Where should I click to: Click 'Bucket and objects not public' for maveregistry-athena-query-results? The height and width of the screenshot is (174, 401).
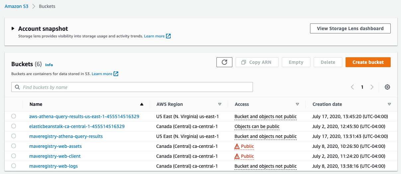click(x=266, y=136)
